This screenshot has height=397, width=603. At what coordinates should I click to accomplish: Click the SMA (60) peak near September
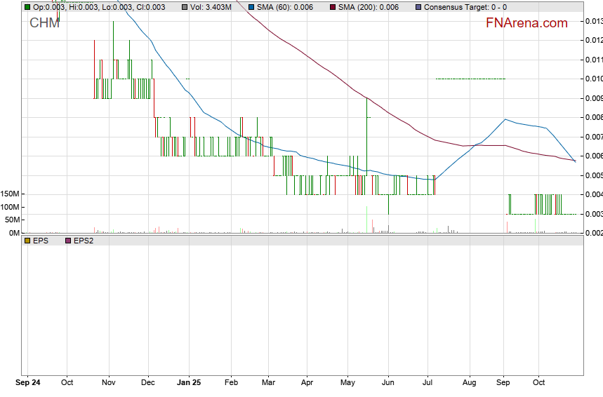pyautogui.click(x=505, y=119)
